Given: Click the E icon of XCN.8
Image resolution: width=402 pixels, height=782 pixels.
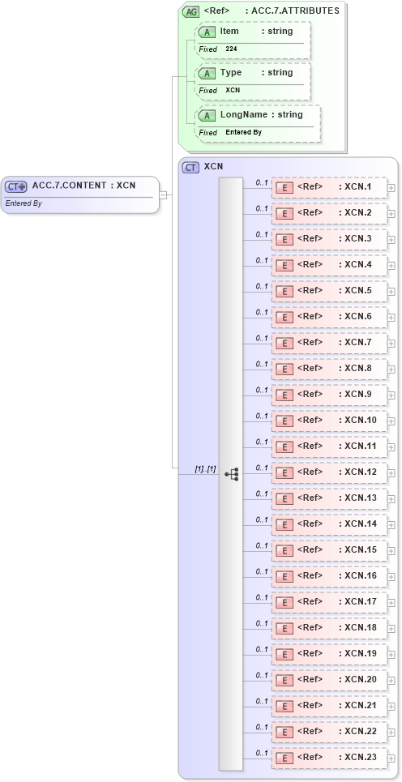Looking at the screenshot, I should 284,370.
